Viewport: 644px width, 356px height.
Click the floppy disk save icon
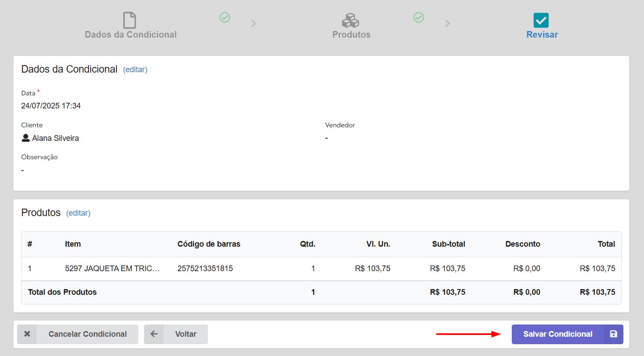[x=613, y=334]
